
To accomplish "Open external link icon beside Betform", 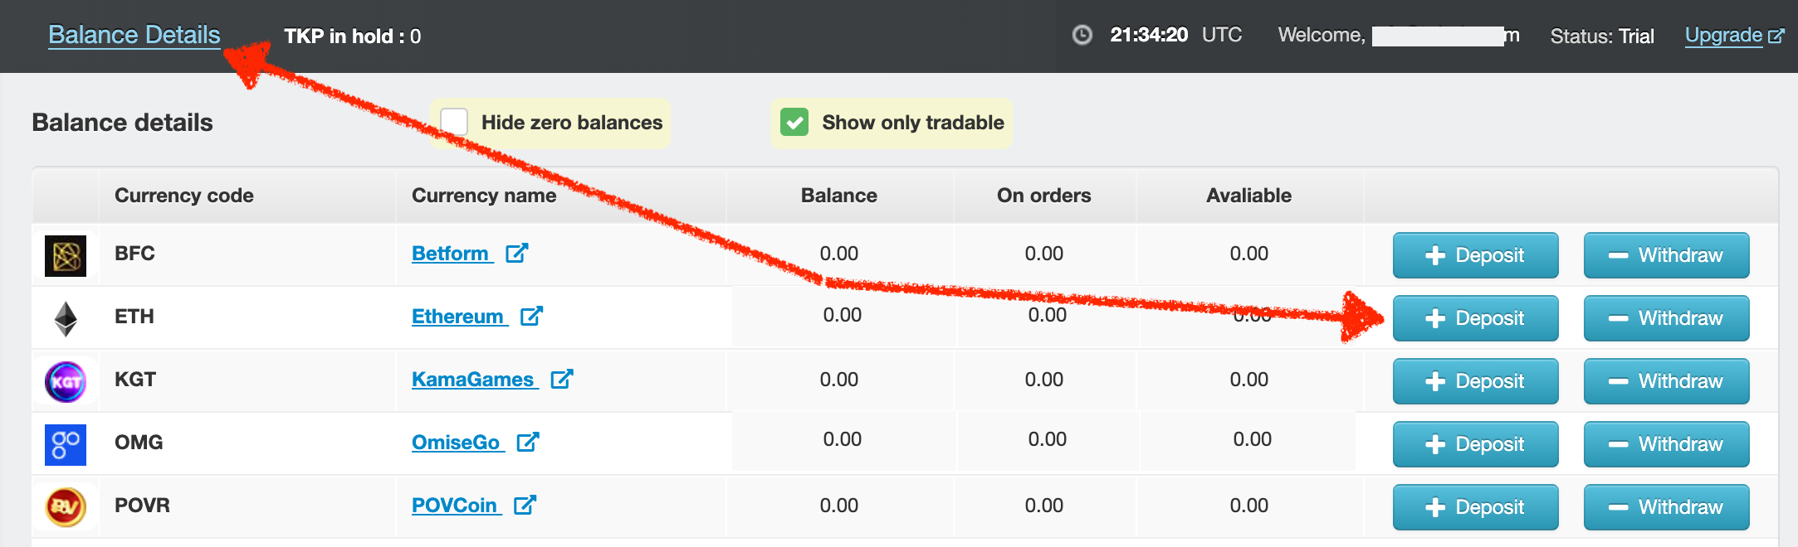I will [x=517, y=253].
